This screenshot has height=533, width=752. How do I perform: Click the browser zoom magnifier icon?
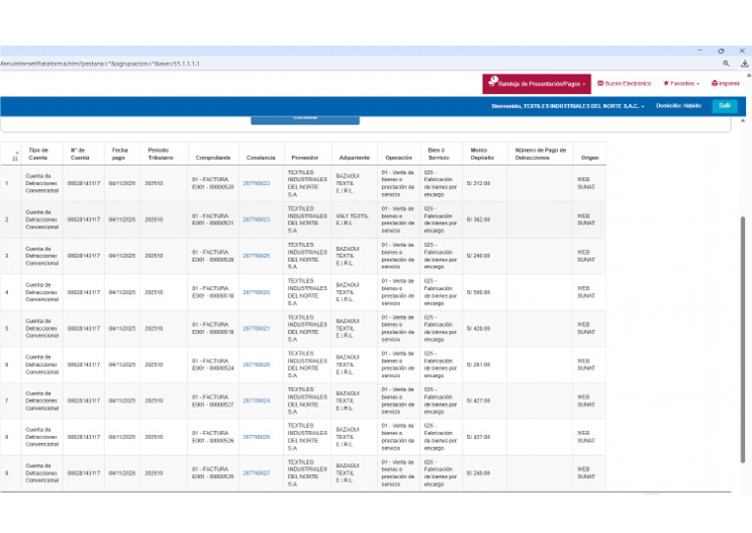tap(727, 64)
